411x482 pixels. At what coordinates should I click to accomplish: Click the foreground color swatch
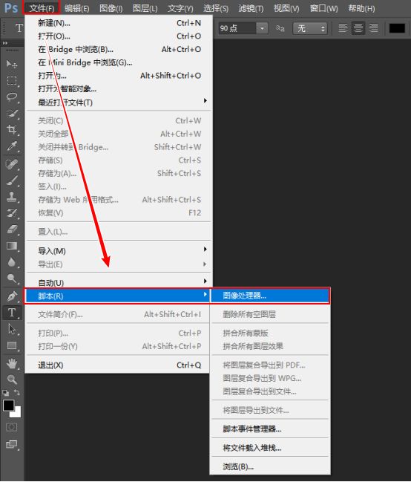click(8, 406)
